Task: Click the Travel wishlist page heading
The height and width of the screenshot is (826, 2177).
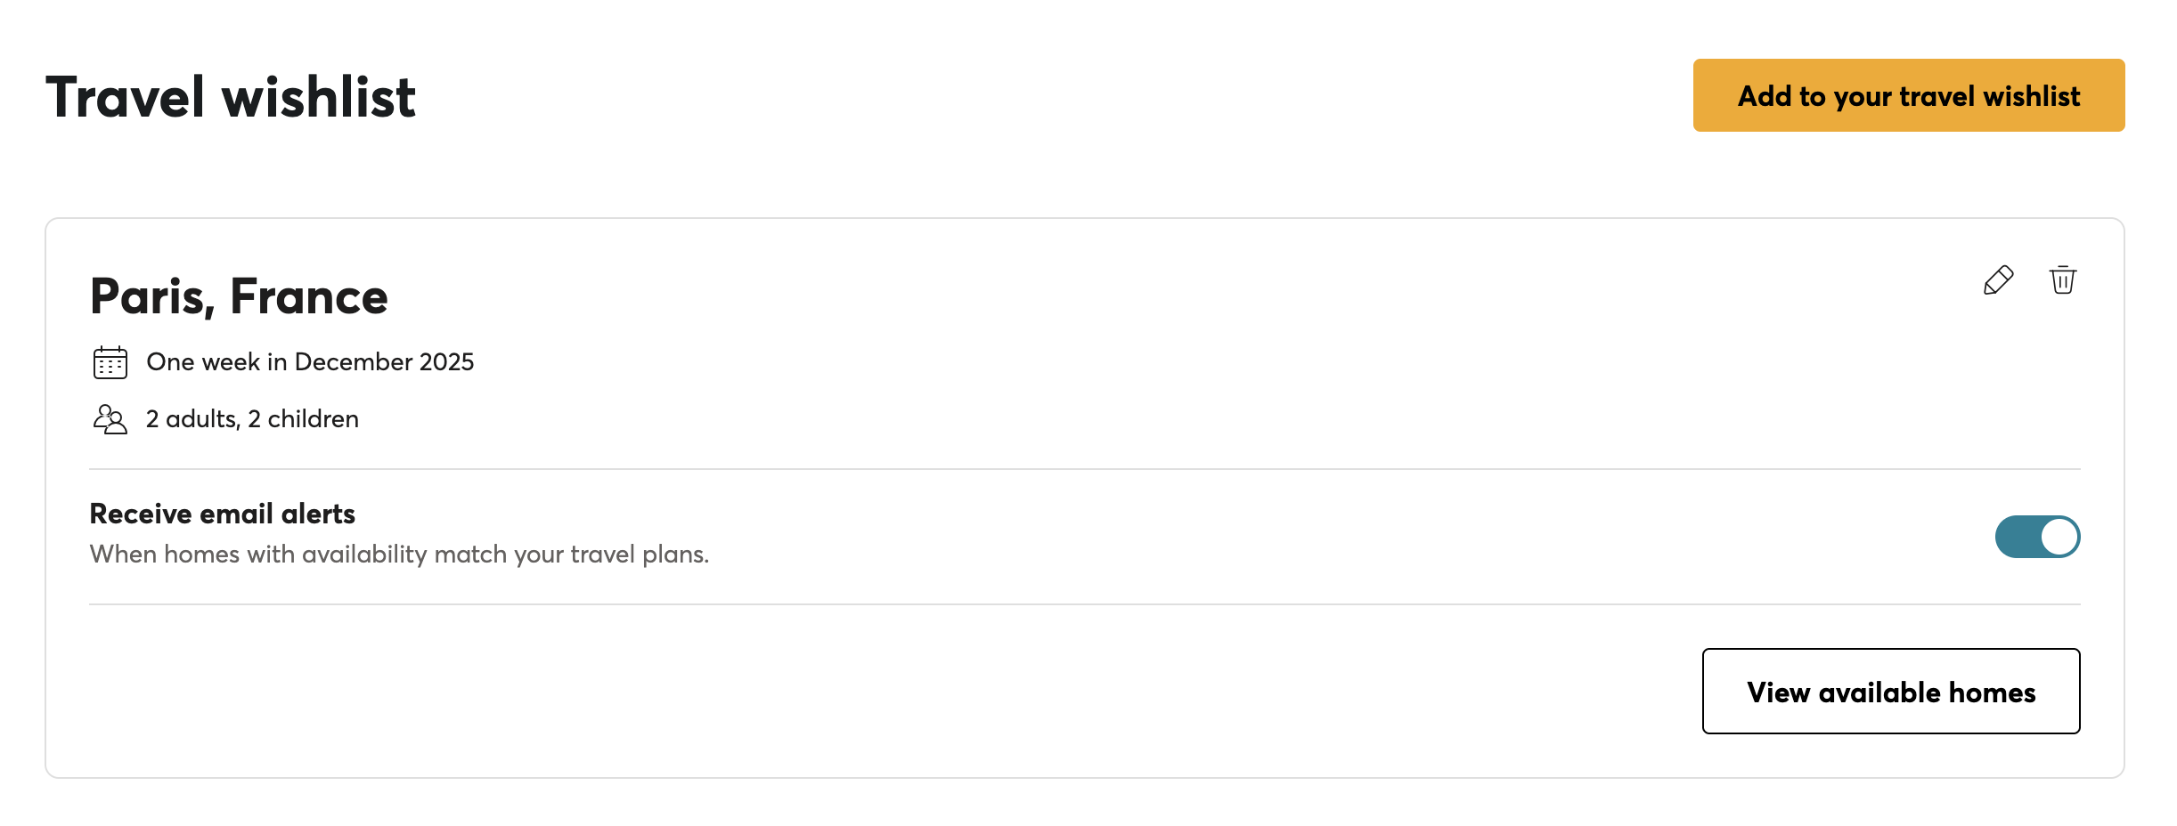Action: 231,97
